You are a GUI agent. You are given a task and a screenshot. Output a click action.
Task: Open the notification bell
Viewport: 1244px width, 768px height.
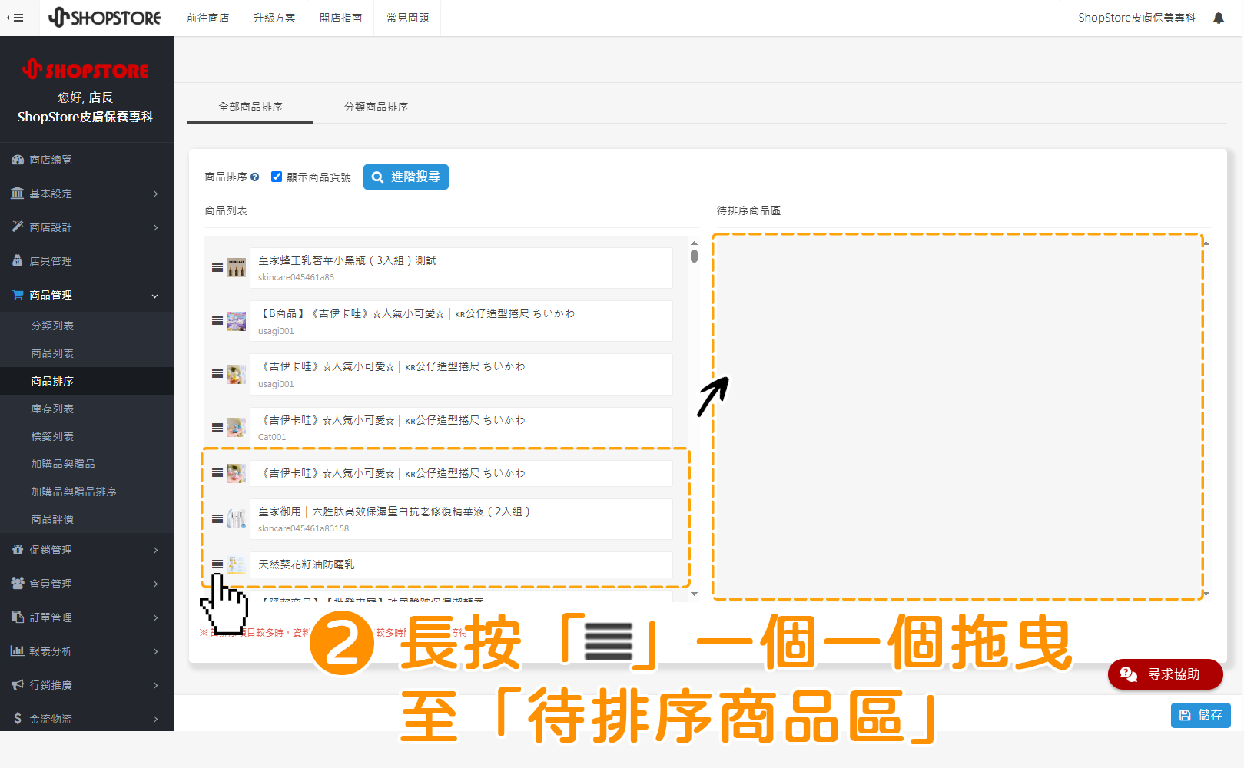click(1219, 18)
